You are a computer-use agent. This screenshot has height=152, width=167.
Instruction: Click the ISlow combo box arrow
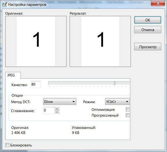coord(74,102)
